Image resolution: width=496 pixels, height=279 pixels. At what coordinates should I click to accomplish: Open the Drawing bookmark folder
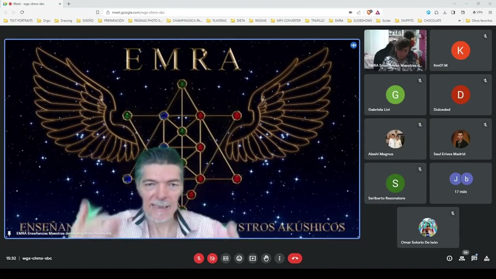63,21
